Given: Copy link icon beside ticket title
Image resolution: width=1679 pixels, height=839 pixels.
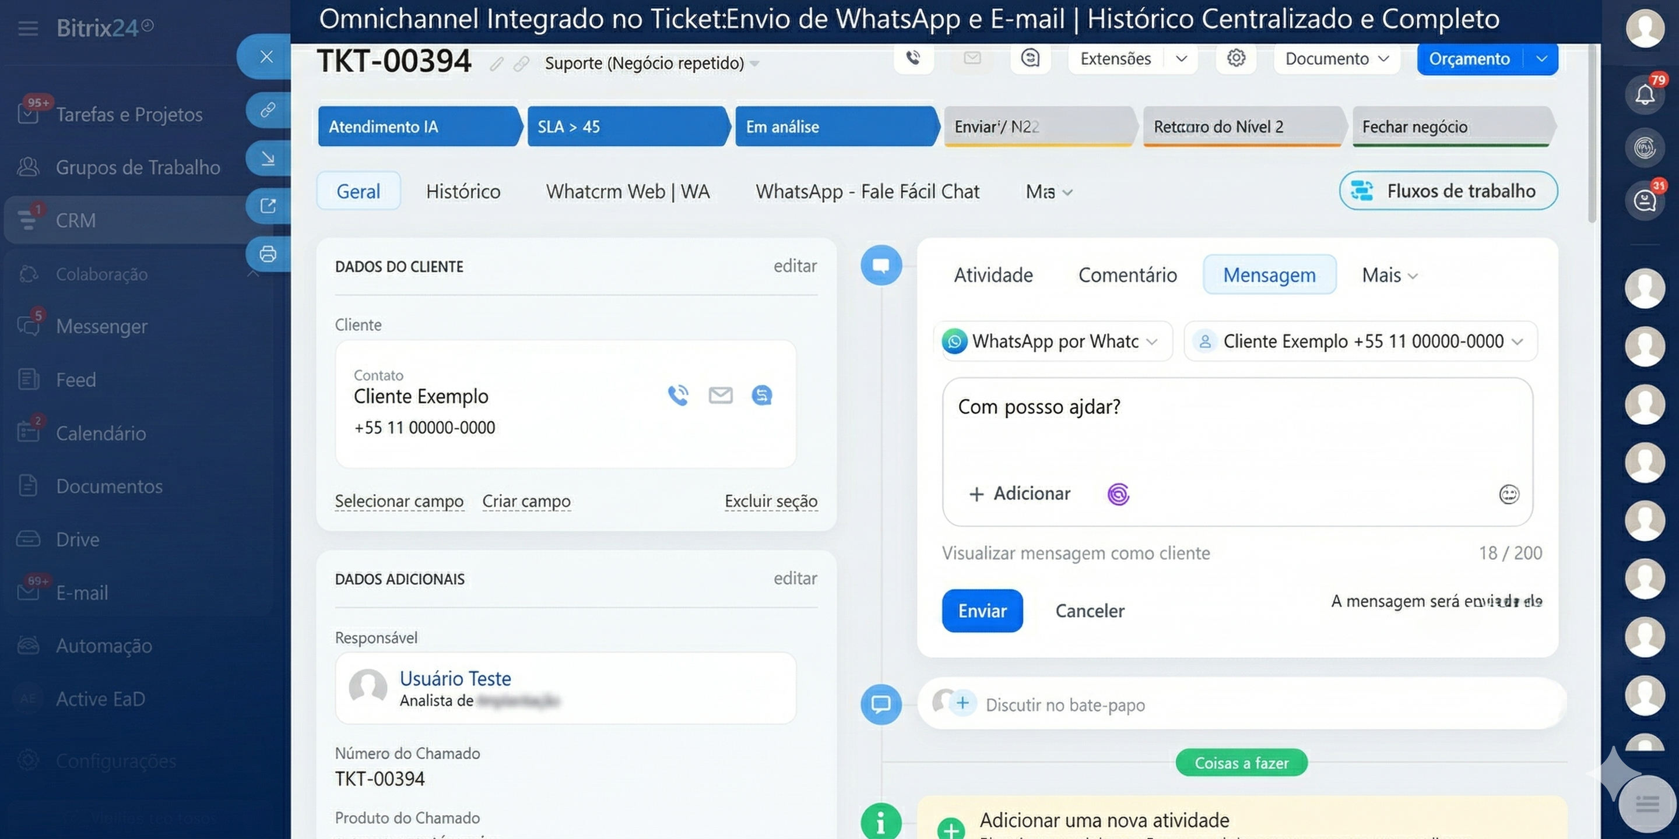Looking at the screenshot, I should 521,64.
